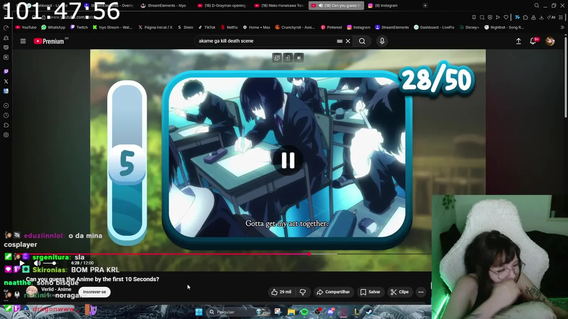Open X in the browser sidebar

point(6,82)
